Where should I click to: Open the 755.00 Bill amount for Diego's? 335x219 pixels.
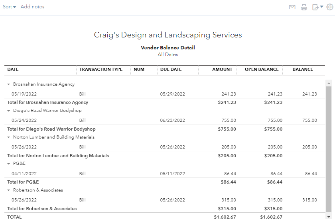tap(229, 120)
